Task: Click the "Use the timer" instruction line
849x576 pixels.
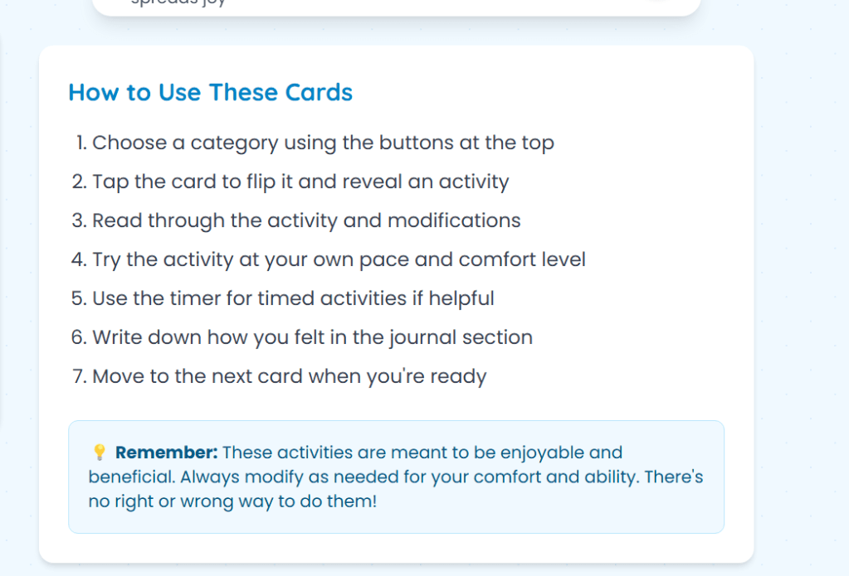Action: pyautogui.click(x=293, y=298)
